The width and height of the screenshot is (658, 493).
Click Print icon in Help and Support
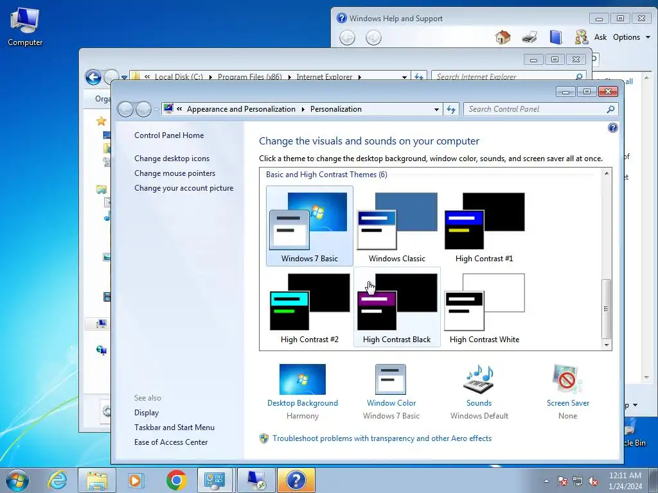click(529, 37)
